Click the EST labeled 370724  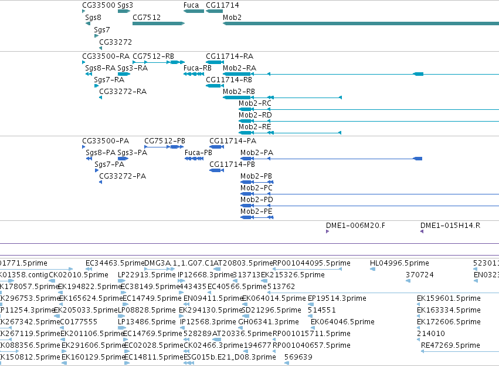click(x=420, y=275)
